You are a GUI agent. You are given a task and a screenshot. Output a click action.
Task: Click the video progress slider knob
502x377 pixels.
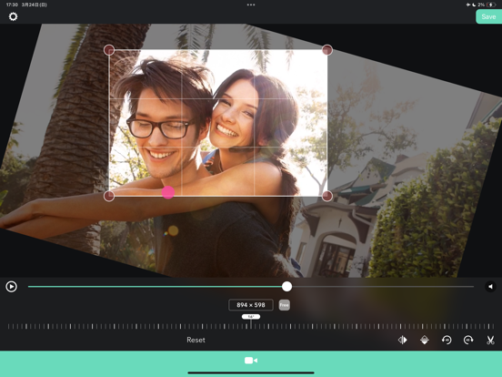(x=286, y=286)
